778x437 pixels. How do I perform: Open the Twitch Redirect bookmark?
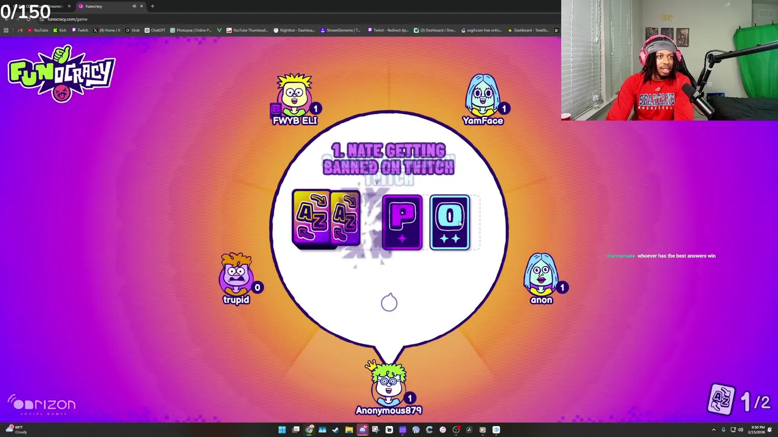pos(388,30)
